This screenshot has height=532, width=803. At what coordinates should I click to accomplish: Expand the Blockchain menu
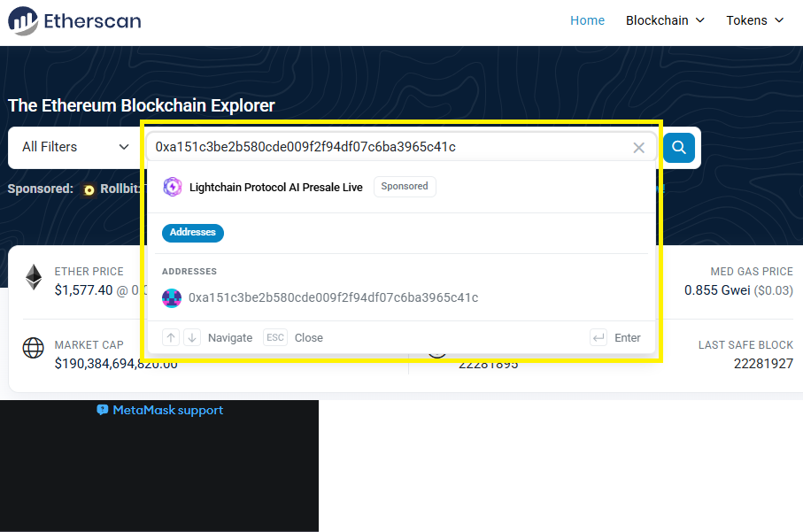point(665,20)
